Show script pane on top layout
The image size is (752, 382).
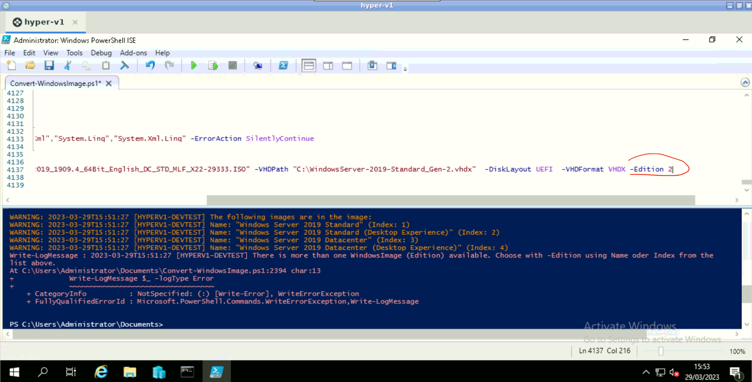309,65
